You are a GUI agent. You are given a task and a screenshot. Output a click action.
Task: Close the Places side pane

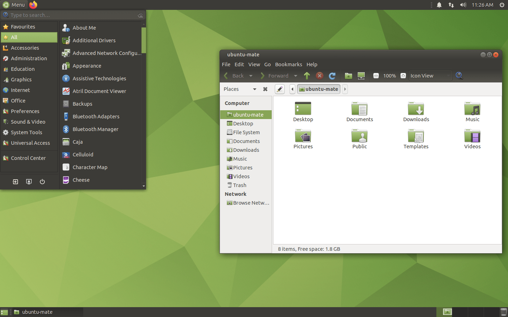pyautogui.click(x=265, y=89)
